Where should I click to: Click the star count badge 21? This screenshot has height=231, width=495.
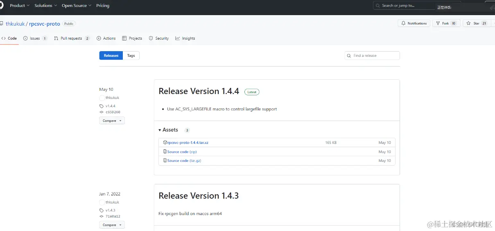(x=484, y=23)
